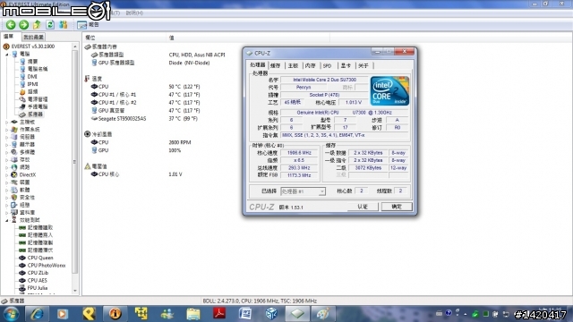Click the 值 value column header
Screen dimensions: 573x322
coord(248,38)
